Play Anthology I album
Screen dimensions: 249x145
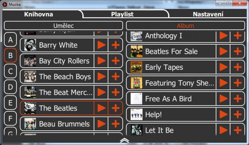223,36
